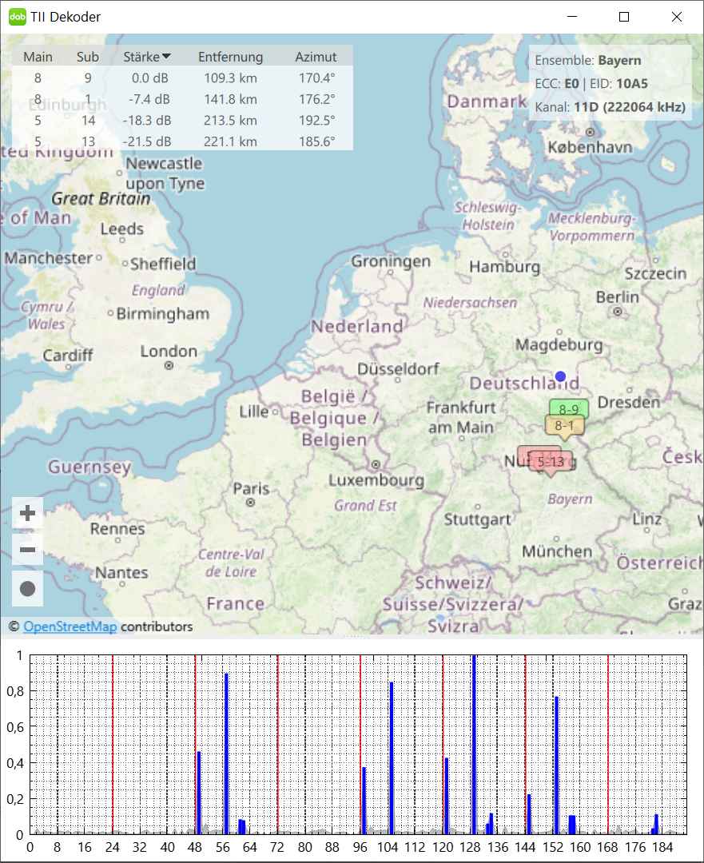The image size is (704, 863).
Task: Click the Main column header
Action: click(38, 57)
